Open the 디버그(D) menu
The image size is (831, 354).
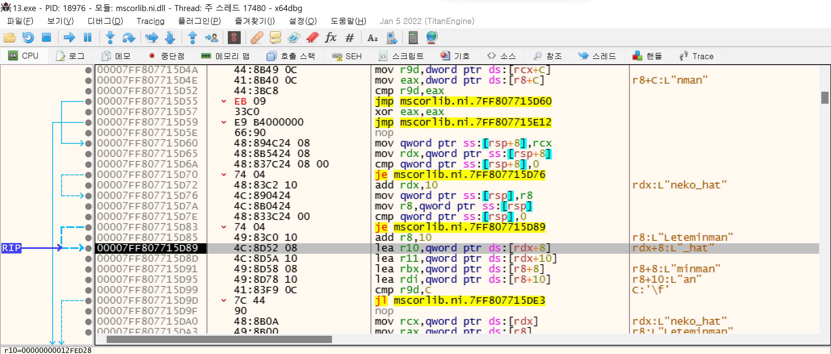tap(105, 21)
